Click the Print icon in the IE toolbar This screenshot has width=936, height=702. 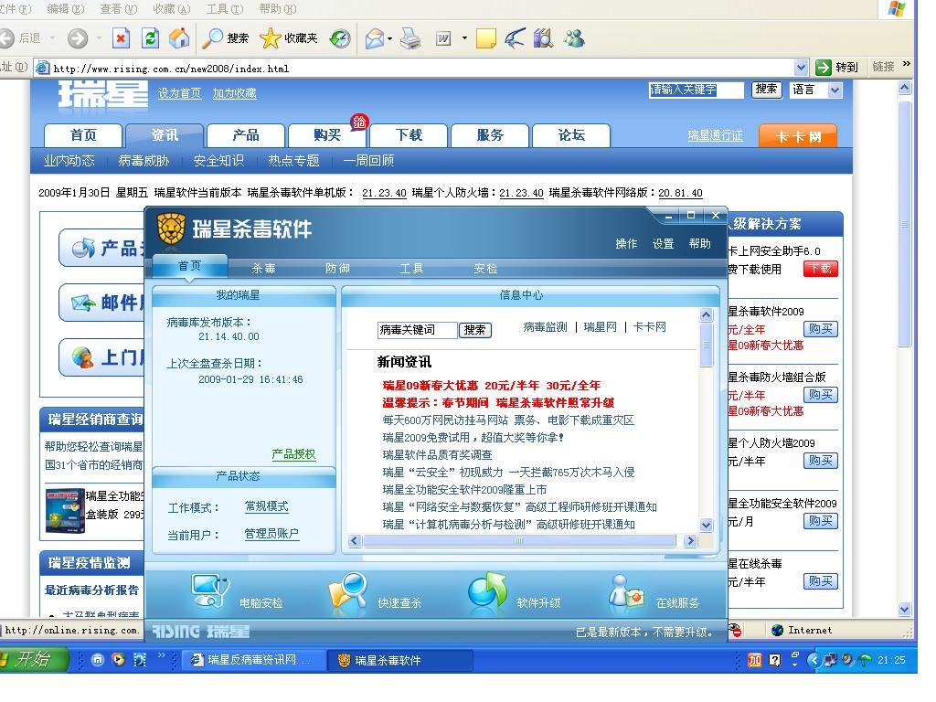tap(410, 38)
